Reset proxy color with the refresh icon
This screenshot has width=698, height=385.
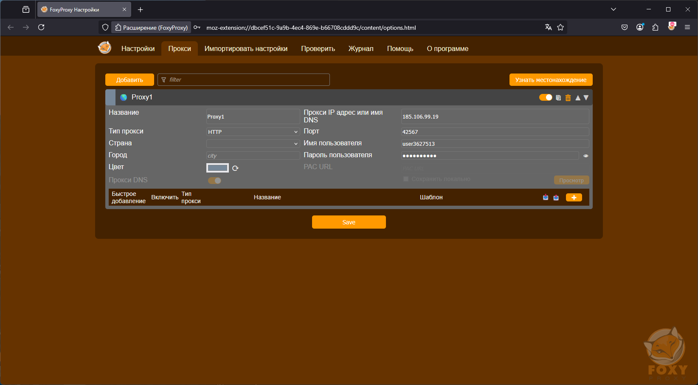click(x=235, y=168)
